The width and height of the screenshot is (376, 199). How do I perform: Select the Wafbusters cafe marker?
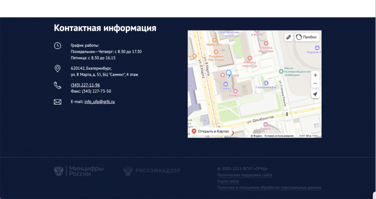pos(214,40)
